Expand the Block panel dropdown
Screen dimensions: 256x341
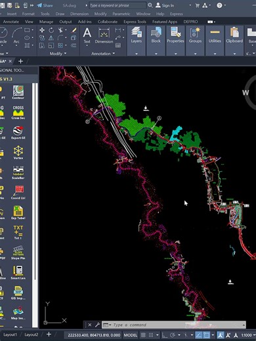tap(156, 54)
